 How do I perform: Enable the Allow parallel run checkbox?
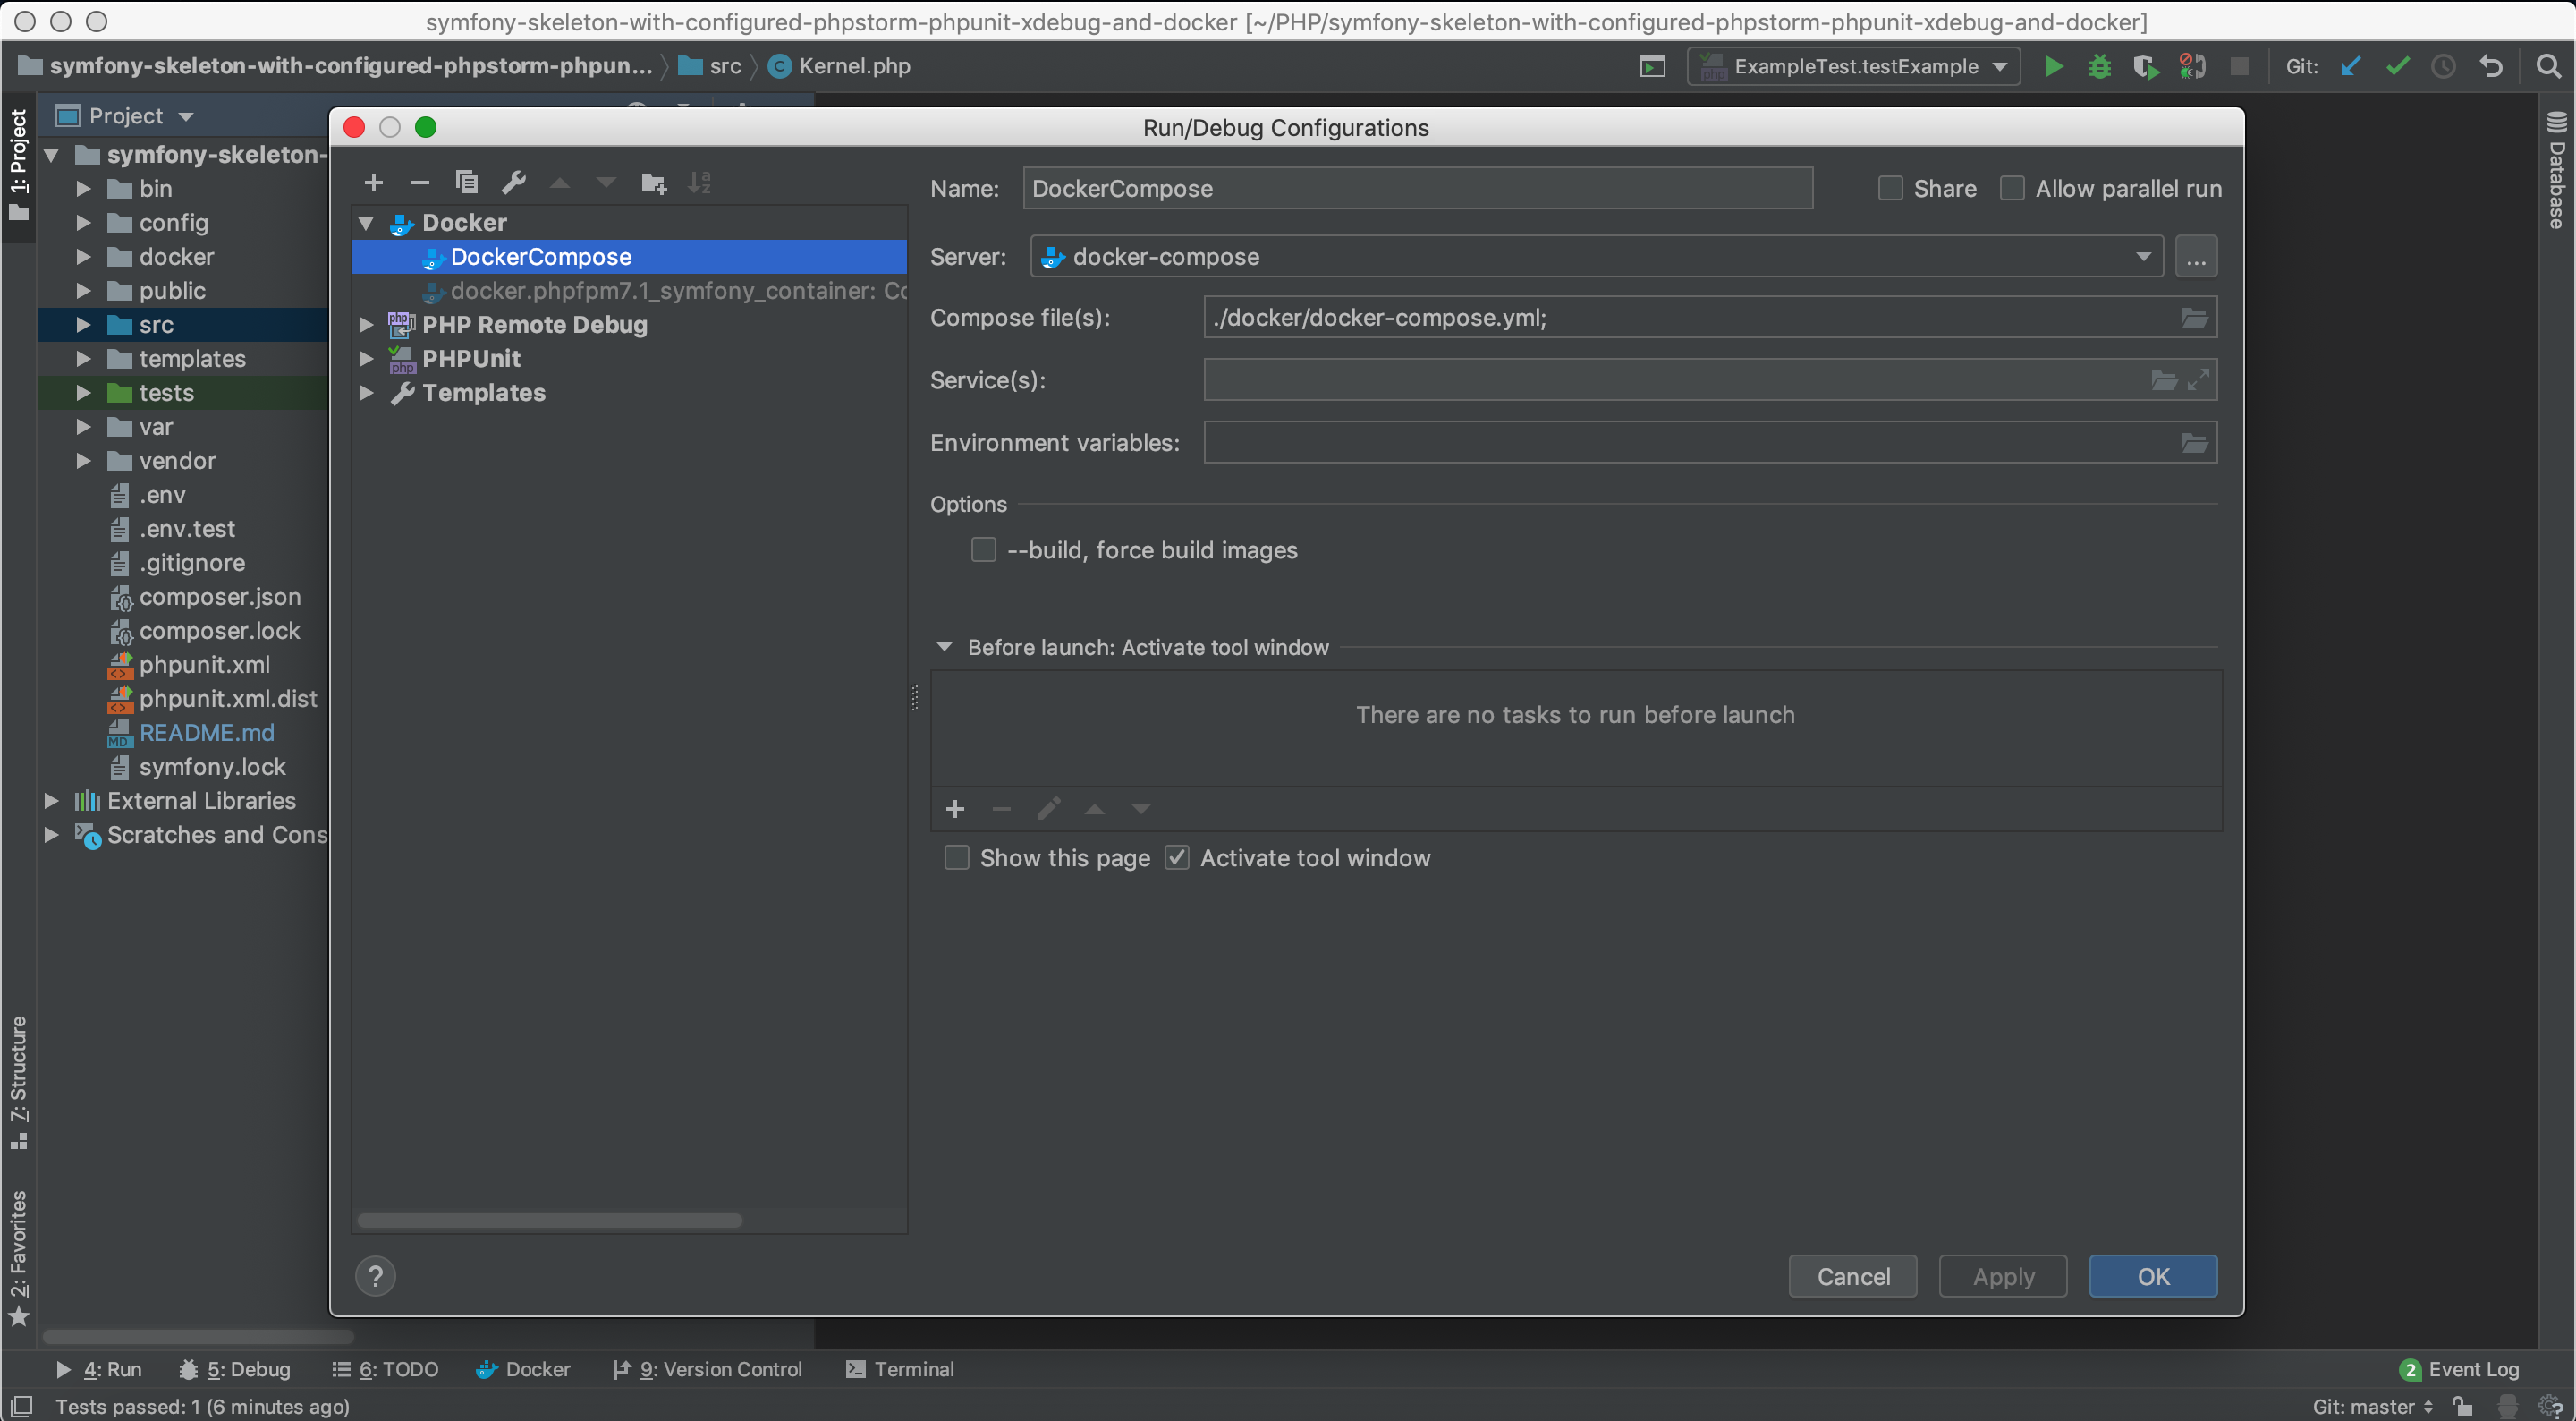pos(2014,187)
